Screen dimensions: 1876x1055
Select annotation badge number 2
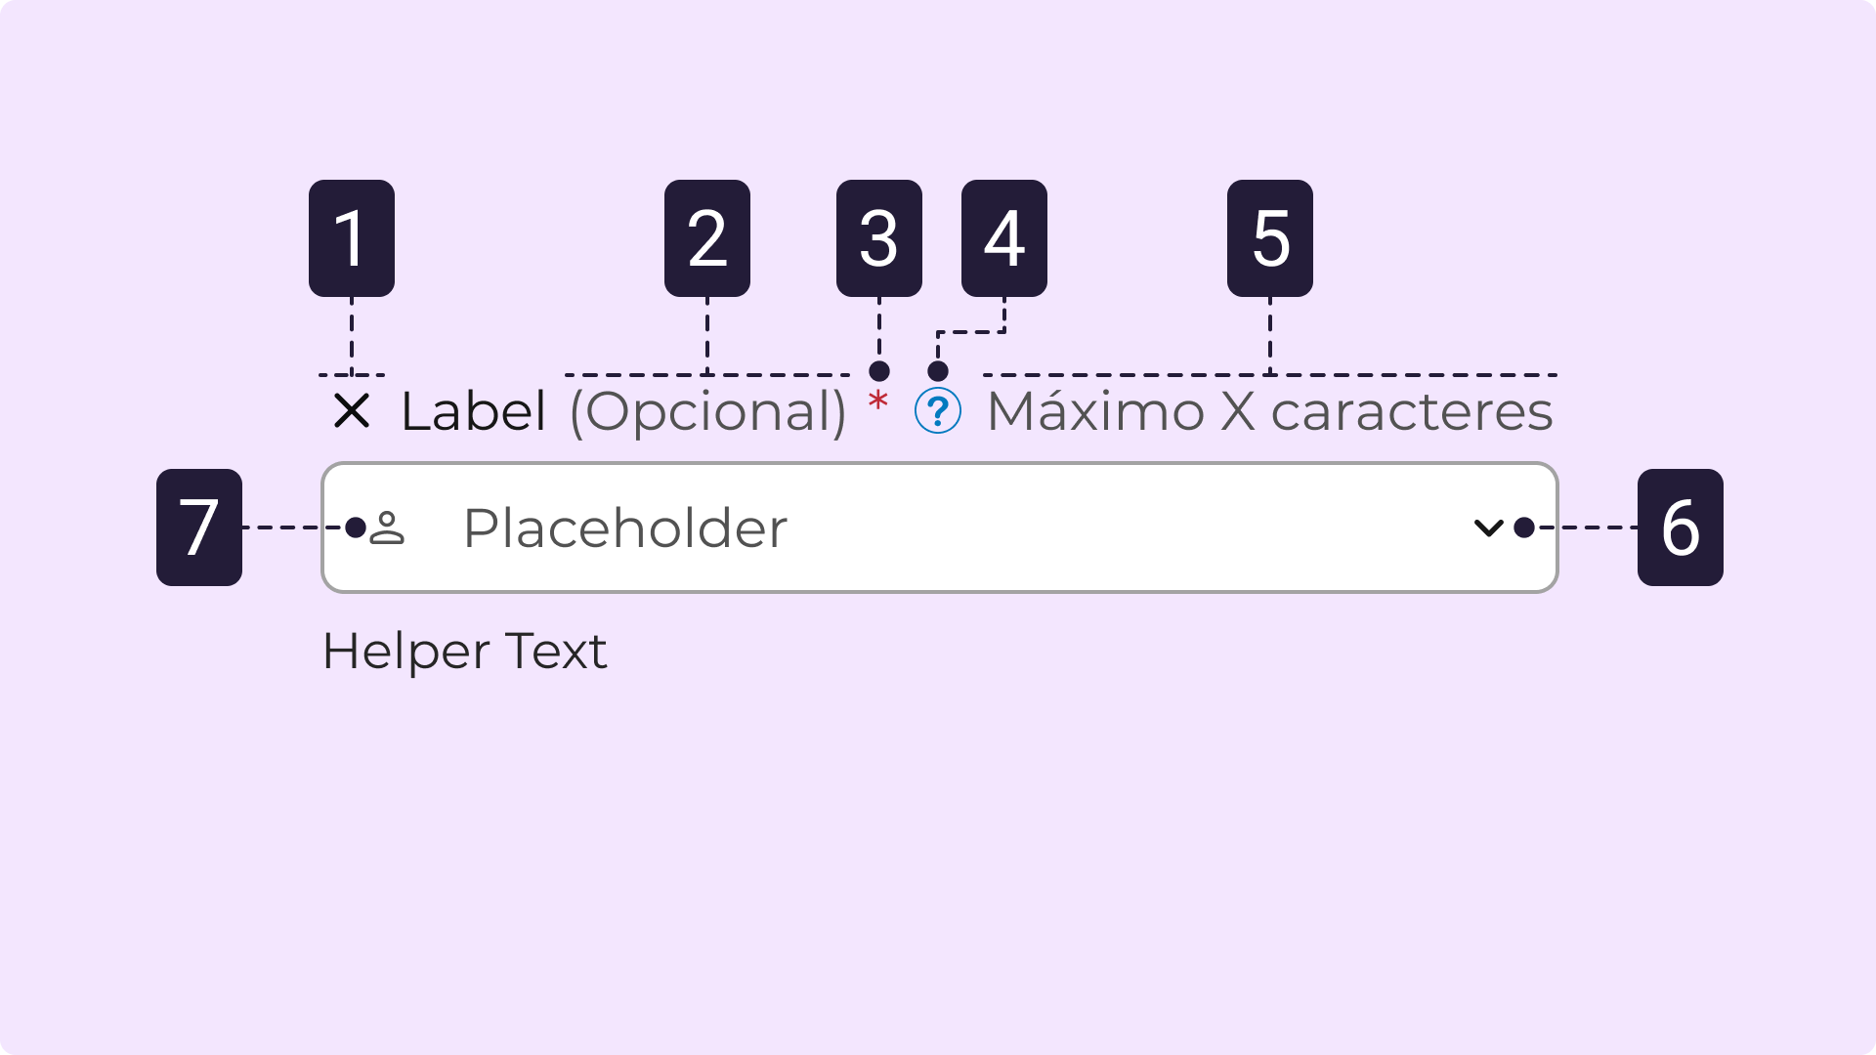(x=707, y=238)
